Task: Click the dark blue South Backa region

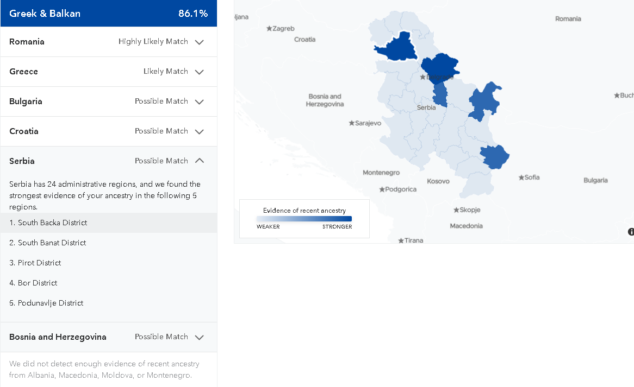Action: 396,47
